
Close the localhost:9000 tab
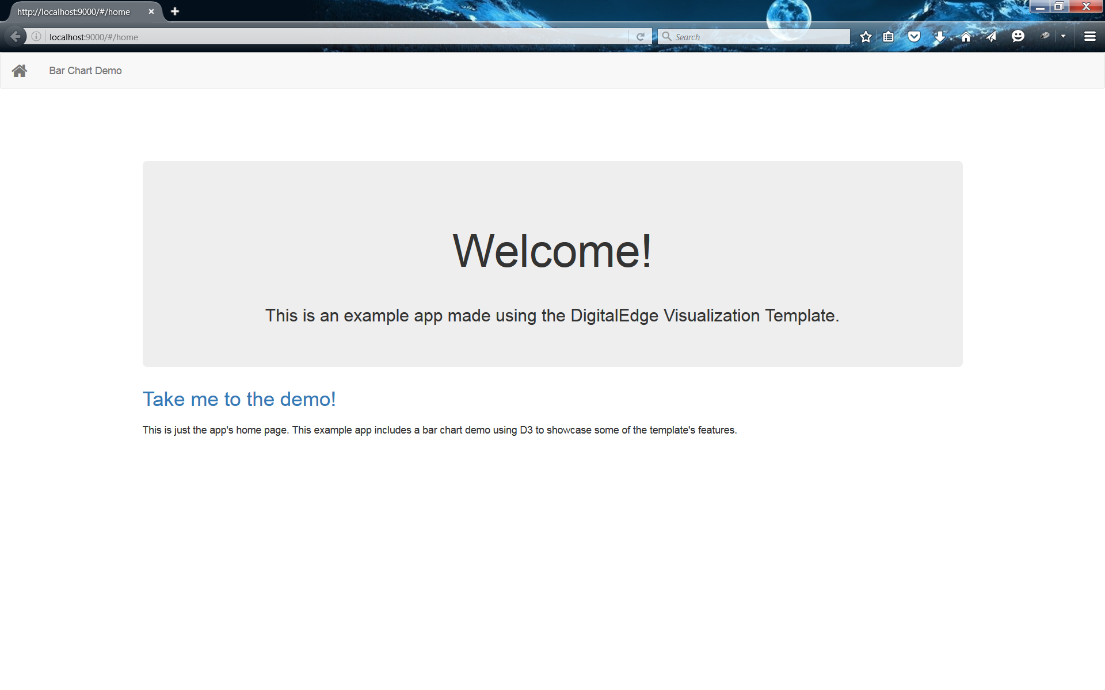coord(151,11)
